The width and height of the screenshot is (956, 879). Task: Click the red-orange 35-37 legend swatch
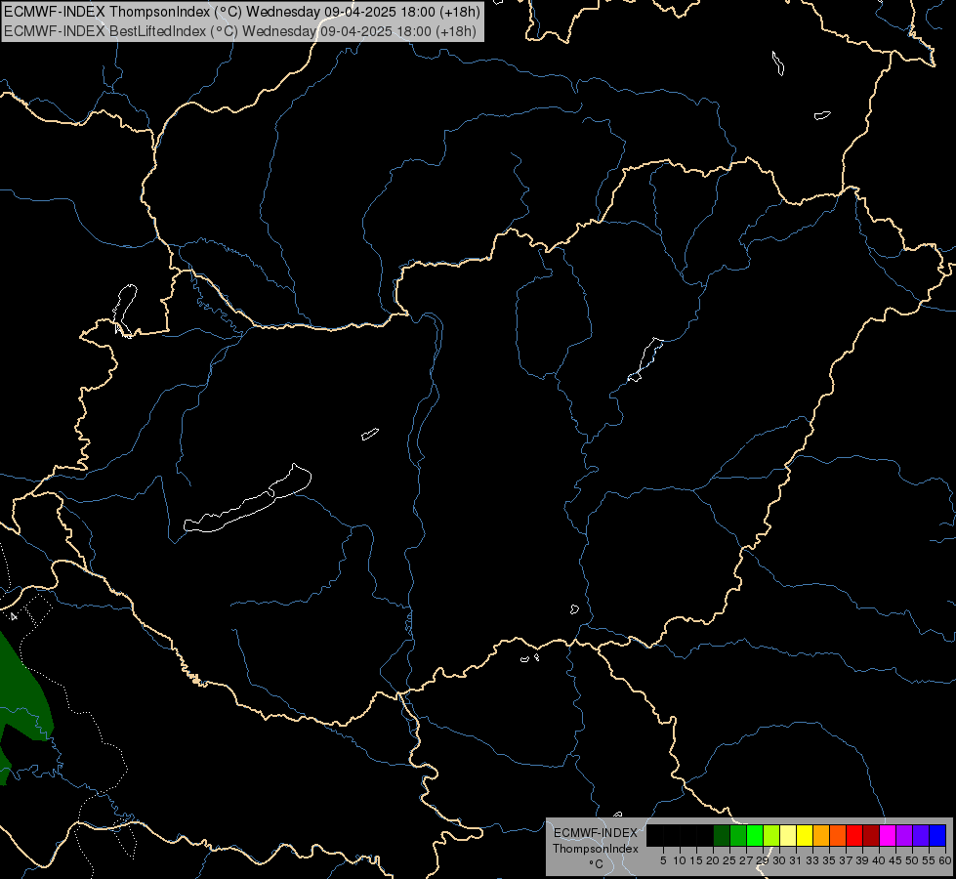tap(838, 836)
